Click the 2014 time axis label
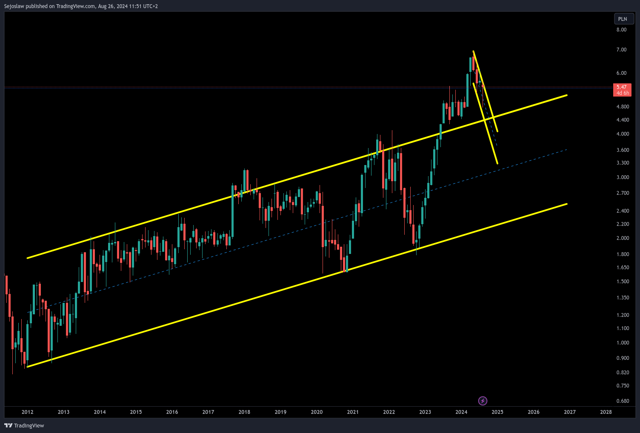The height and width of the screenshot is (433, 640). tap(100, 412)
